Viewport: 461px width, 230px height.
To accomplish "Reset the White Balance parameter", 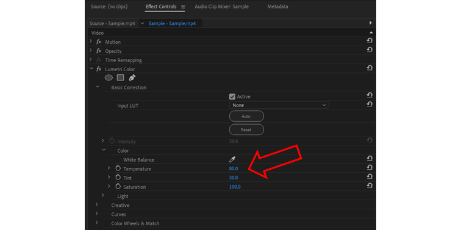I will pyautogui.click(x=370, y=158).
